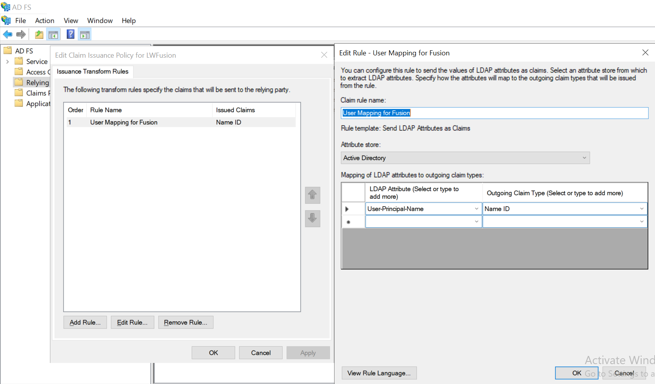
Task: Open the Attribute store dropdown
Action: [584, 158]
